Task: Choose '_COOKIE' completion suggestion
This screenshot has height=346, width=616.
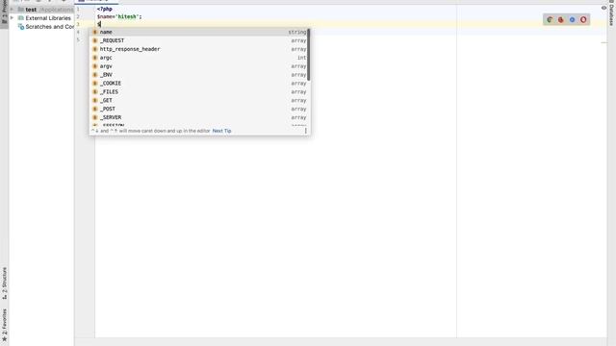Action: click(x=199, y=84)
